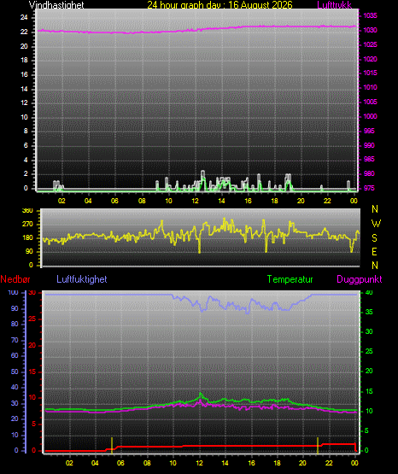398x474 pixels.
Task: Click the 180 degree direction axis value
Action: tap(27, 238)
